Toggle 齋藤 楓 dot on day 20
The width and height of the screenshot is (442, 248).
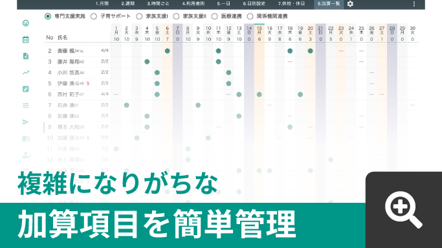[310, 51]
